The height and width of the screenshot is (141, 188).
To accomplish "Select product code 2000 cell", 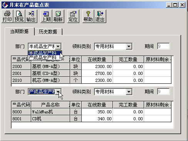I will [x=21, y=66].
